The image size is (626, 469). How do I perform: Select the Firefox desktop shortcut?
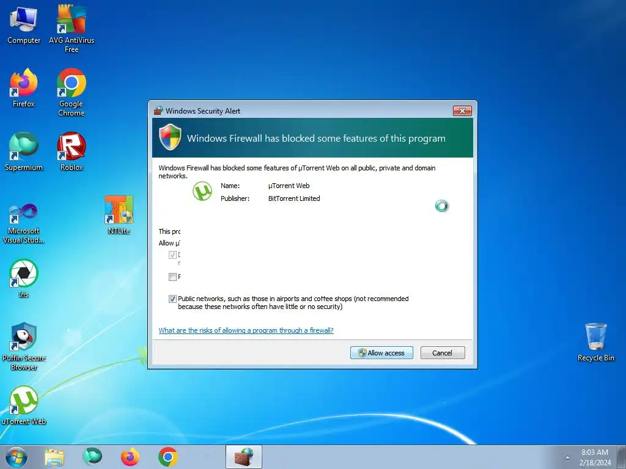click(x=24, y=88)
